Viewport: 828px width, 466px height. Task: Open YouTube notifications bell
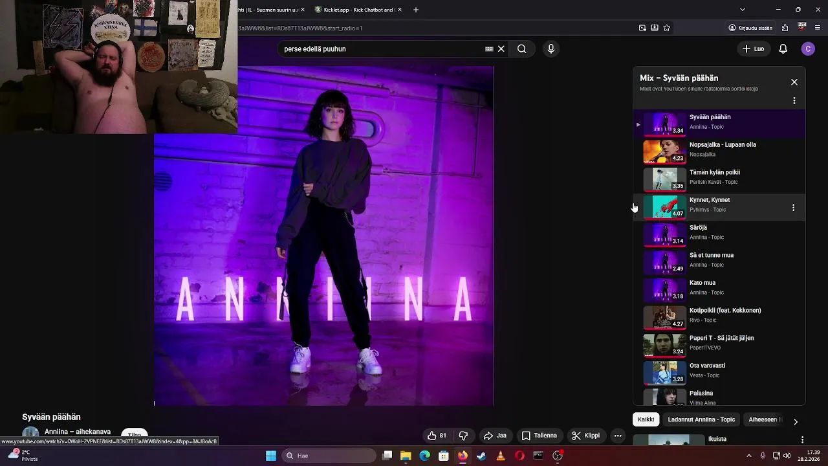click(783, 49)
